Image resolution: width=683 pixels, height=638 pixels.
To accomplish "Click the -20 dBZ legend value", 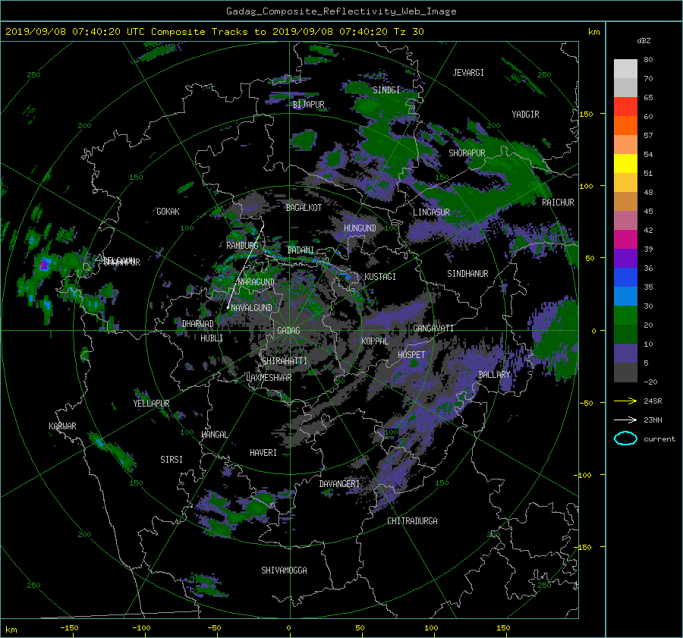I will click(x=650, y=382).
